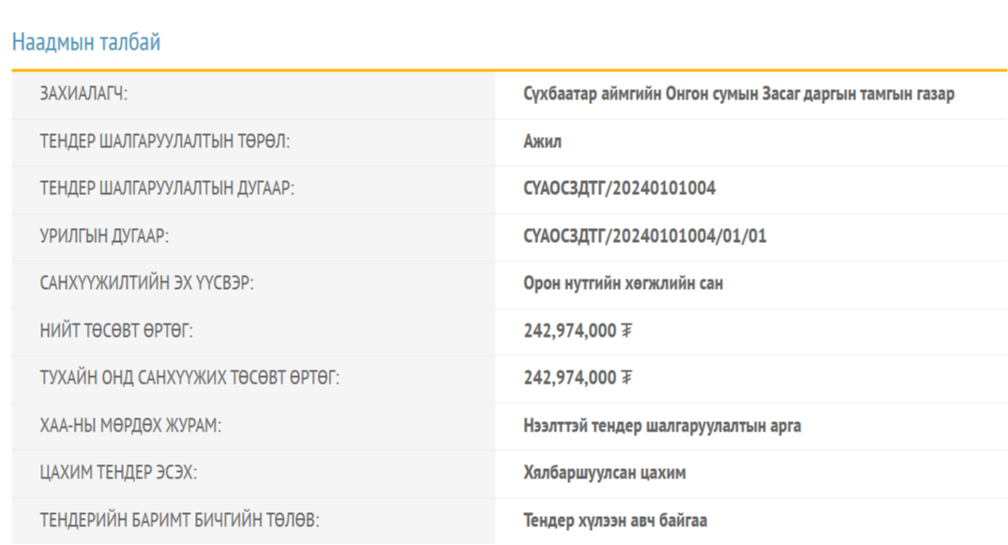Select invitation number ending in /01/01
1008x545 pixels.
tap(644, 236)
